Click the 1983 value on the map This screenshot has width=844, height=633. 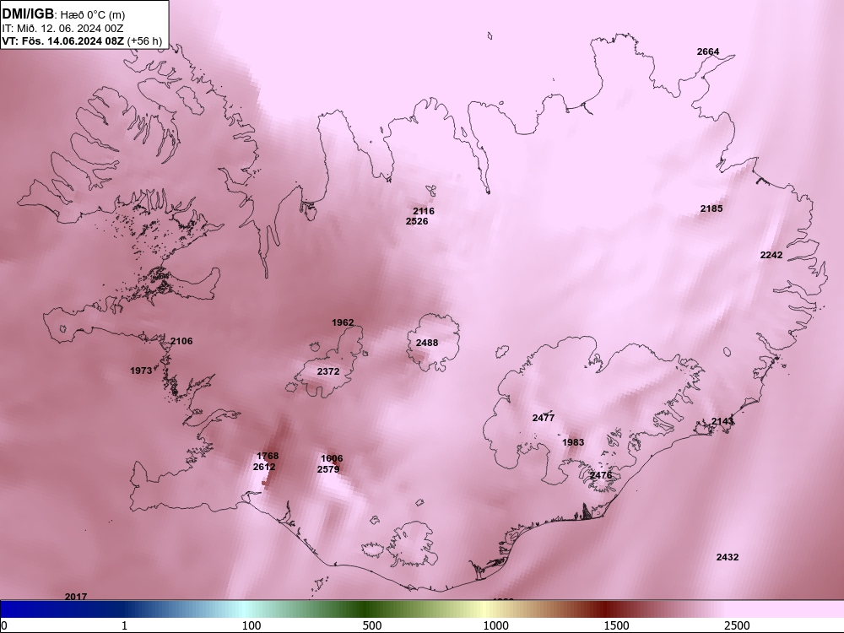click(x=573, y=442)
